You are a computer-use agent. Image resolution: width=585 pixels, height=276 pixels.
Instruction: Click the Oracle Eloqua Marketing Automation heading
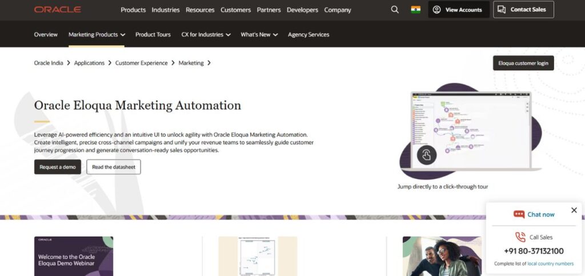click(x=138, y=106)
